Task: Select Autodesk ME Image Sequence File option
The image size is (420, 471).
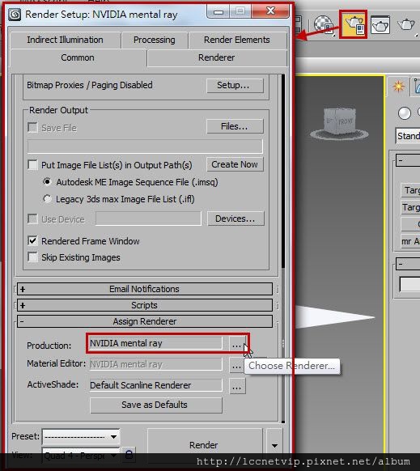Action: coord(47,182)
